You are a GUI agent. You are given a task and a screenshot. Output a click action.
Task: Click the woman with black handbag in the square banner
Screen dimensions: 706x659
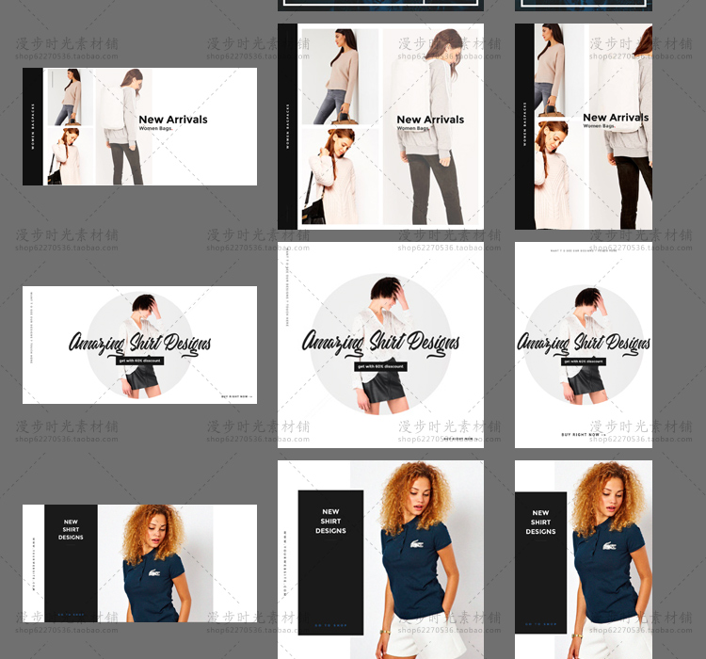tap(329, 177)
